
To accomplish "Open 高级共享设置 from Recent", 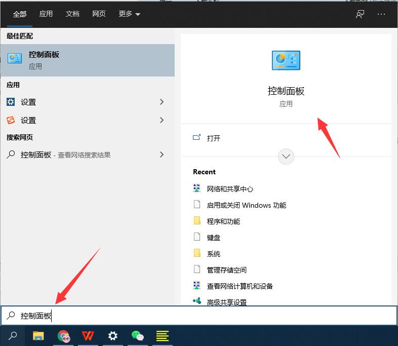I will [x=227, y=302].
